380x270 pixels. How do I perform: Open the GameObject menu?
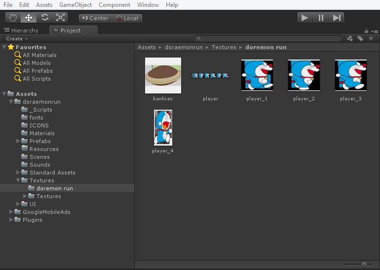pos(76,5)
